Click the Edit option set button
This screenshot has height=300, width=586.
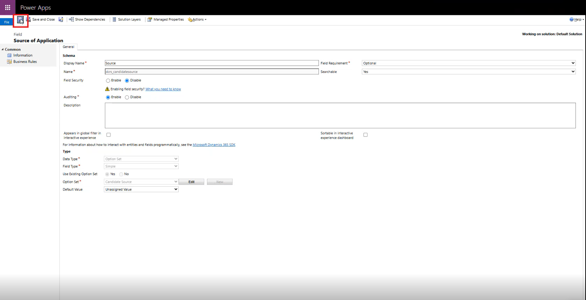click(192, 182)
